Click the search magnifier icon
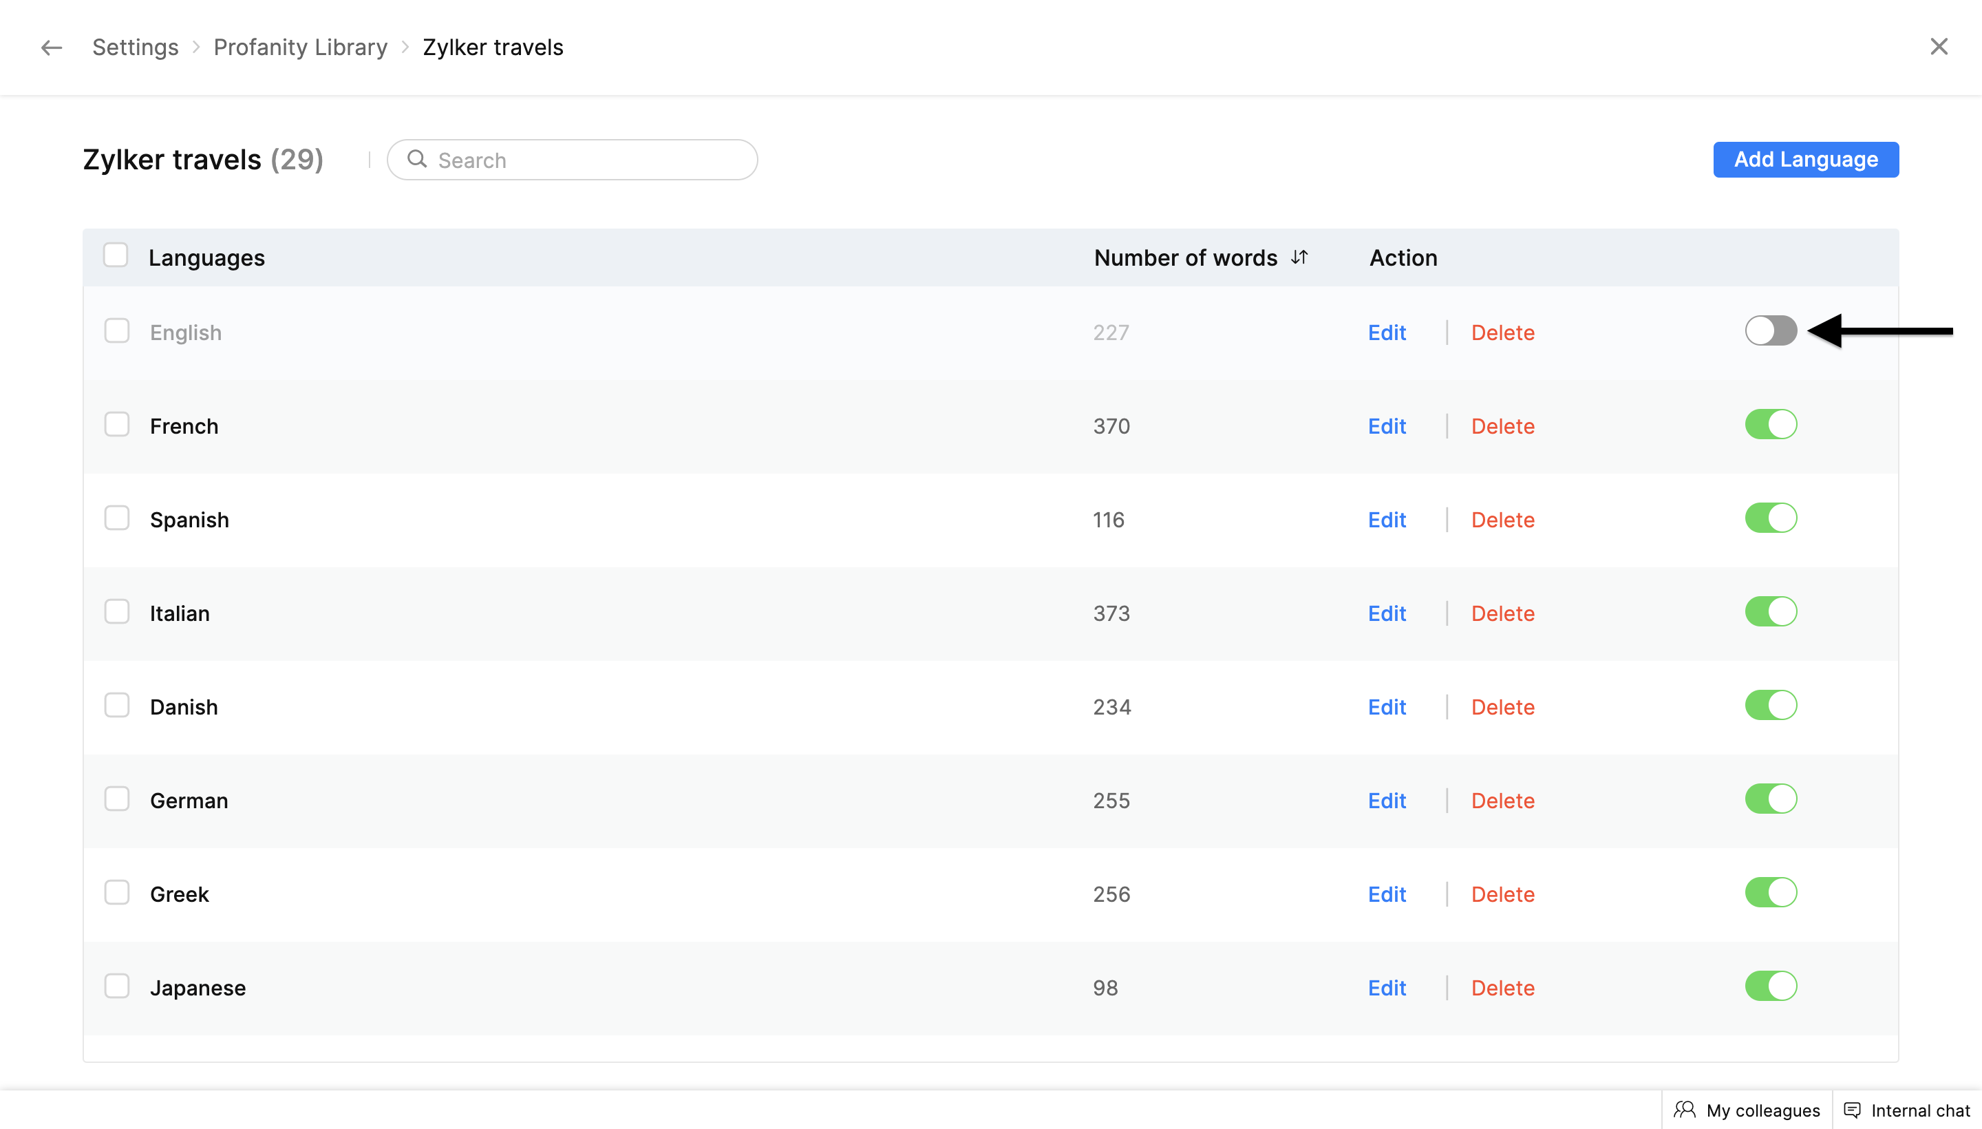Viewport: 1982px width, 1129px height. (x=417, y=159)
